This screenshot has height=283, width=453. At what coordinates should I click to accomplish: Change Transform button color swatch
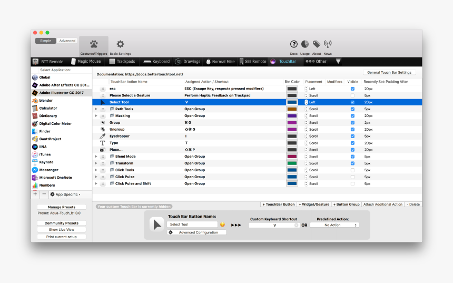(x=292, y=163)
